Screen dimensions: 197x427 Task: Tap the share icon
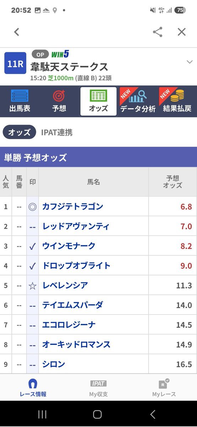(x=158, y=32)
